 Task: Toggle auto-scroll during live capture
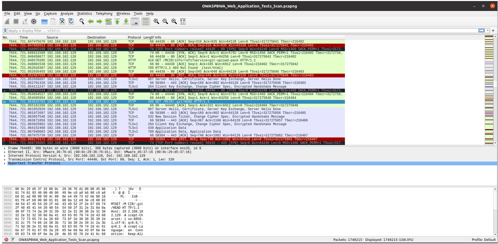click(x=135, y=21)
